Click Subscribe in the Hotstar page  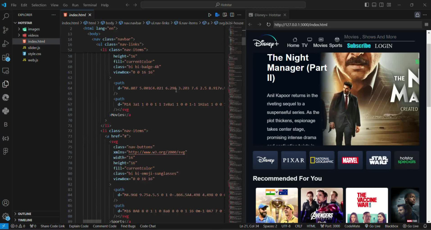pos(359,46)
